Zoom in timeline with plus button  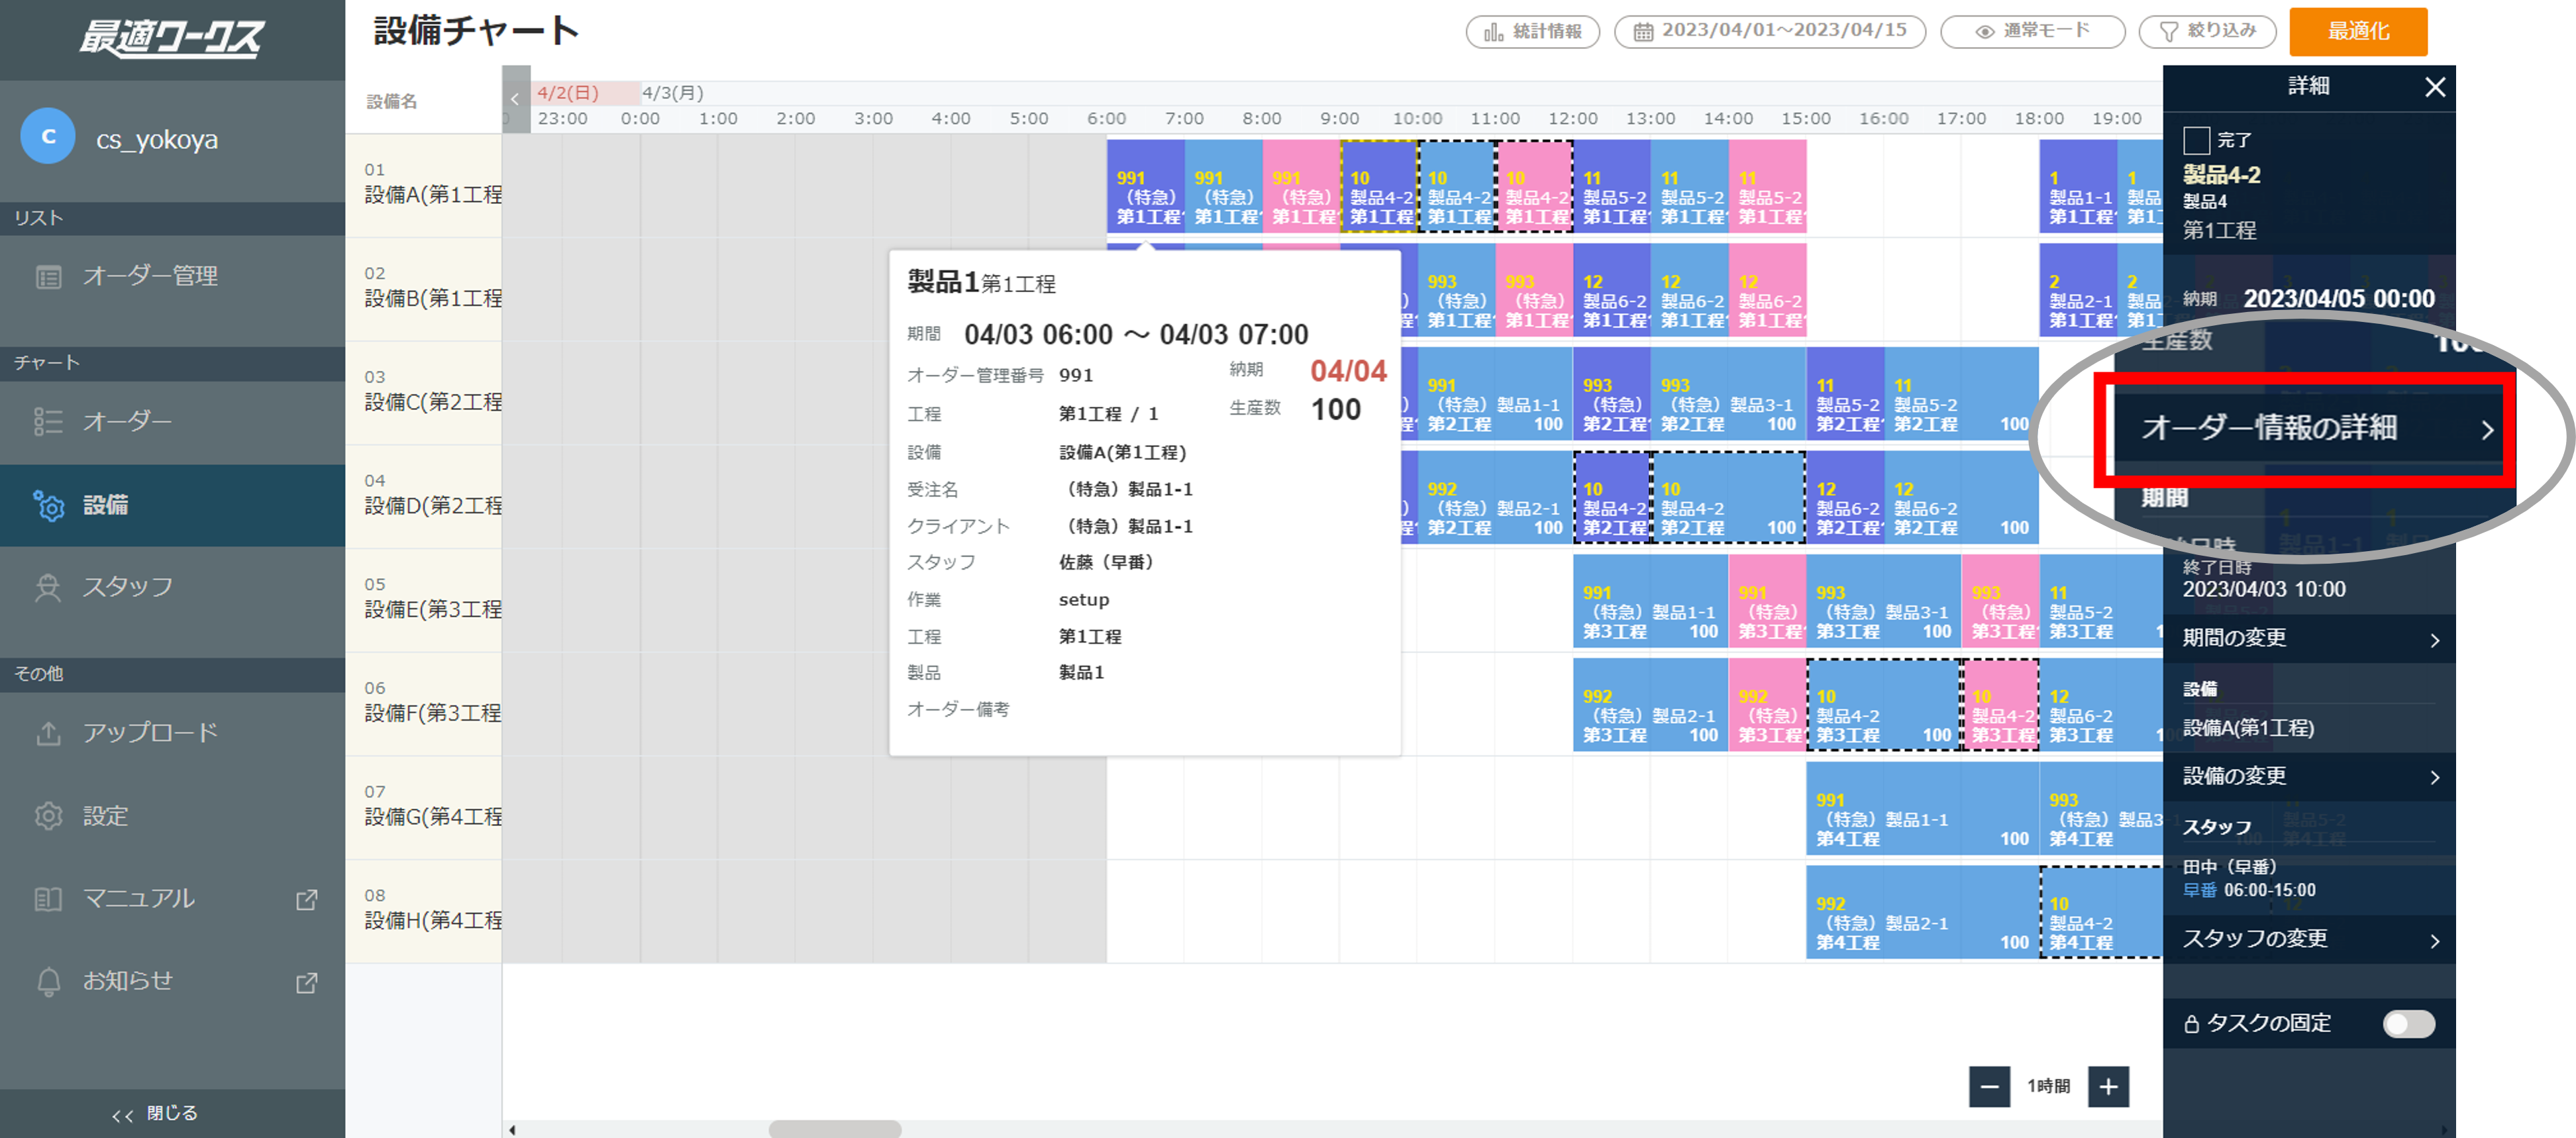pyautogui.click(x=2108, y=1086)
